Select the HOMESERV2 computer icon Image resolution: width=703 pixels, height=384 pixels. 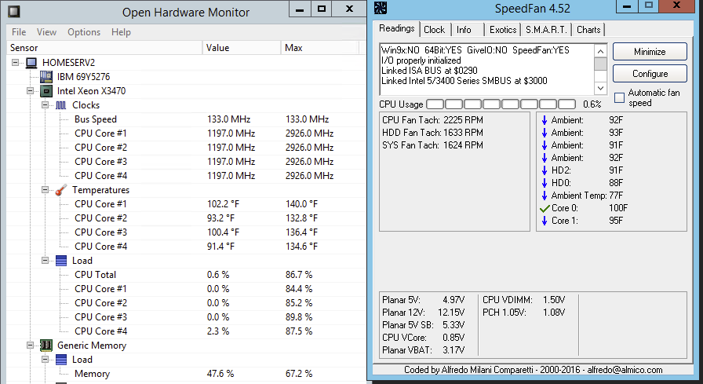coord(31,63)
